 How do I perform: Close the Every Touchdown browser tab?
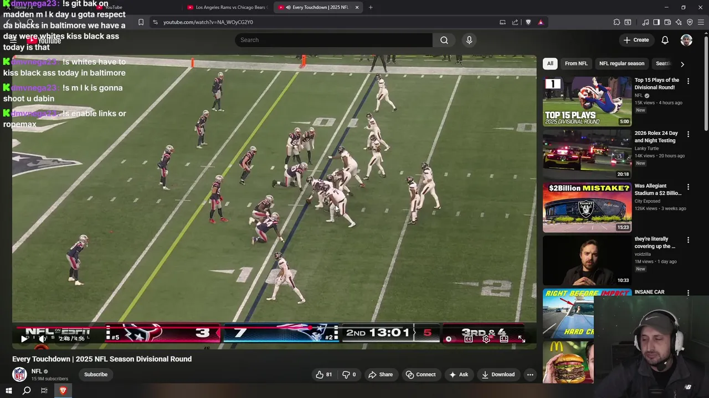(357, 7)
